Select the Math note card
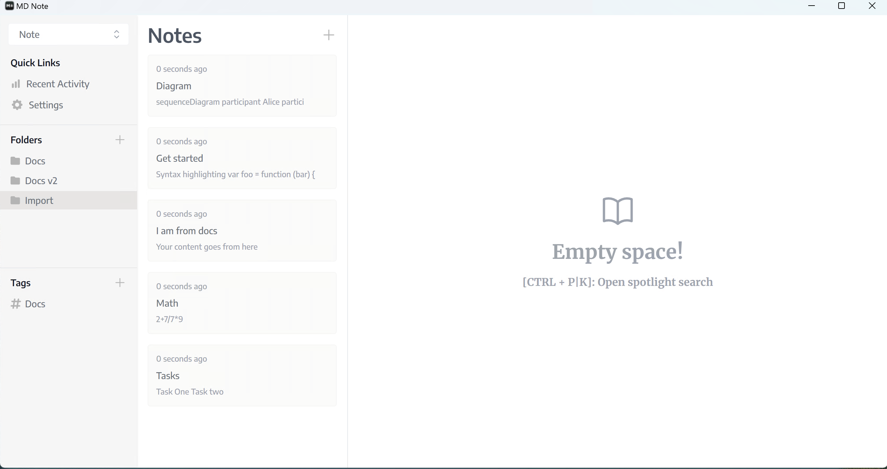The image size is (887, 469). pyautogui.click(x=242, y=303)
